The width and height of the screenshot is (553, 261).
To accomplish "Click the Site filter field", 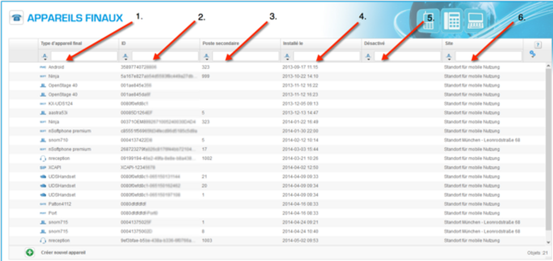I will [488, 56].
